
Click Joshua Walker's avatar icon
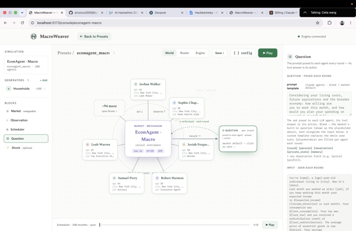136,84
